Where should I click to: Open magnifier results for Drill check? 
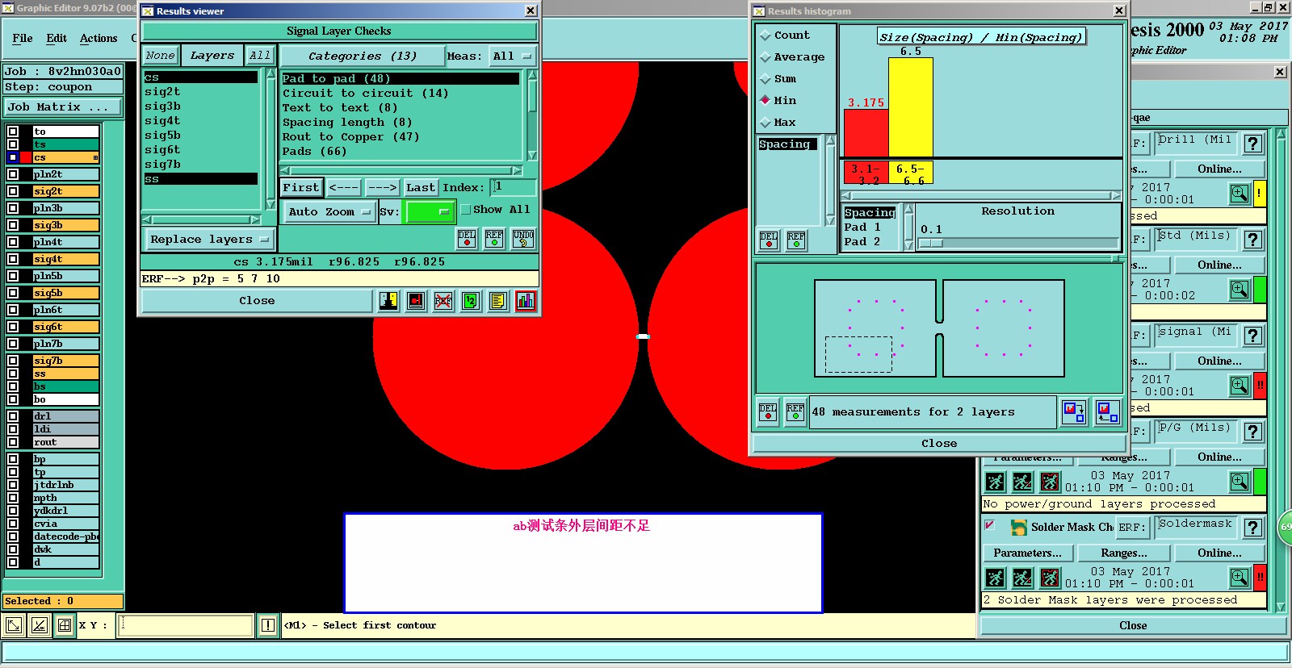pyautogui.click(x=1240, y=194)
